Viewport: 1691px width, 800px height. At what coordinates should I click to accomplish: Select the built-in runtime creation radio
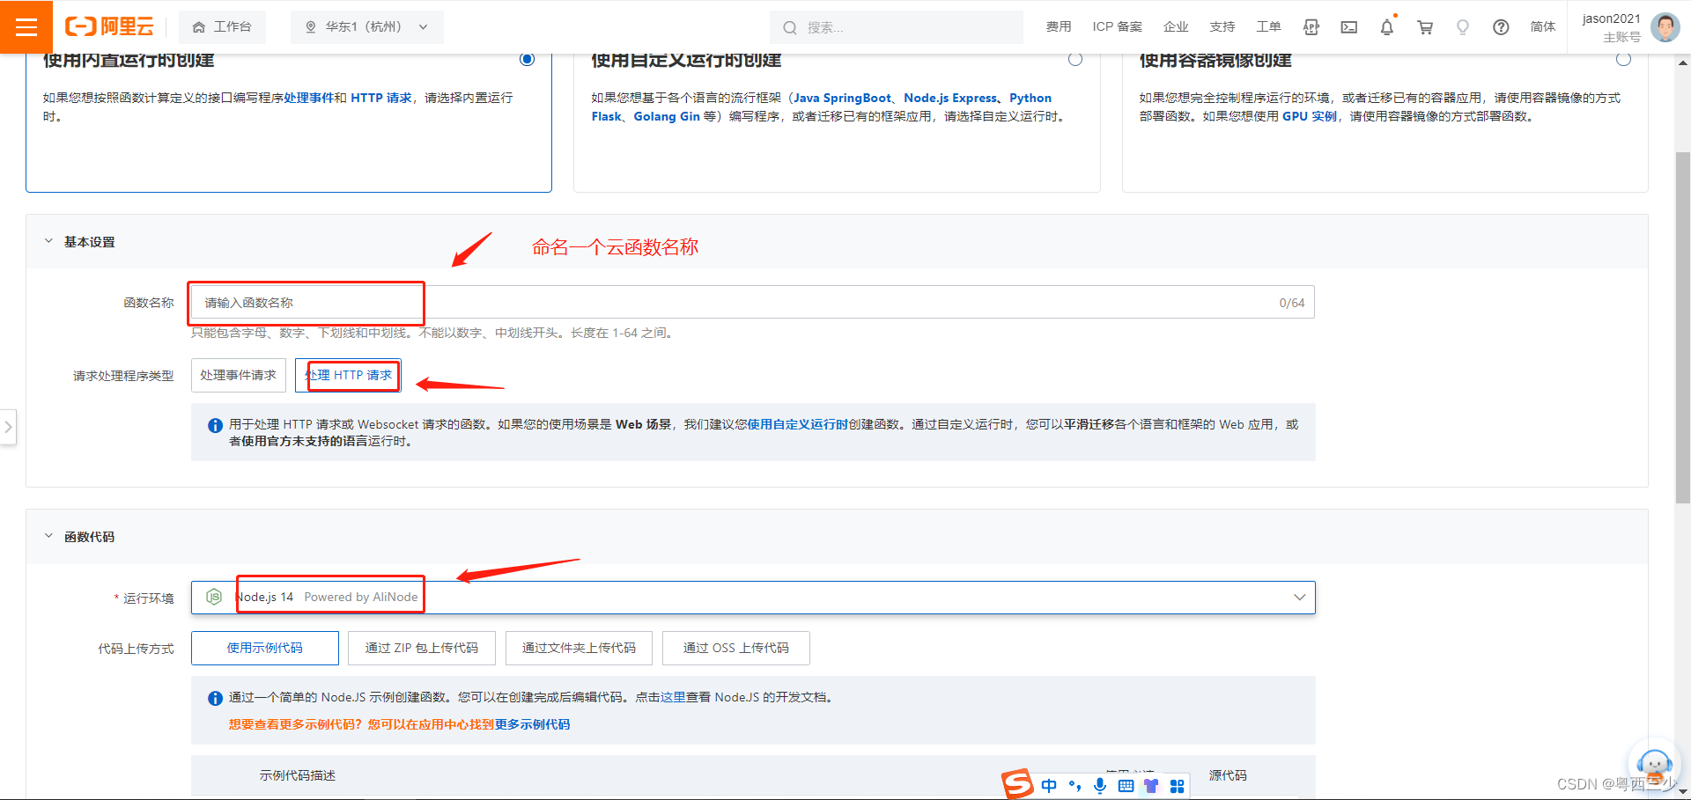coord(527,59)
